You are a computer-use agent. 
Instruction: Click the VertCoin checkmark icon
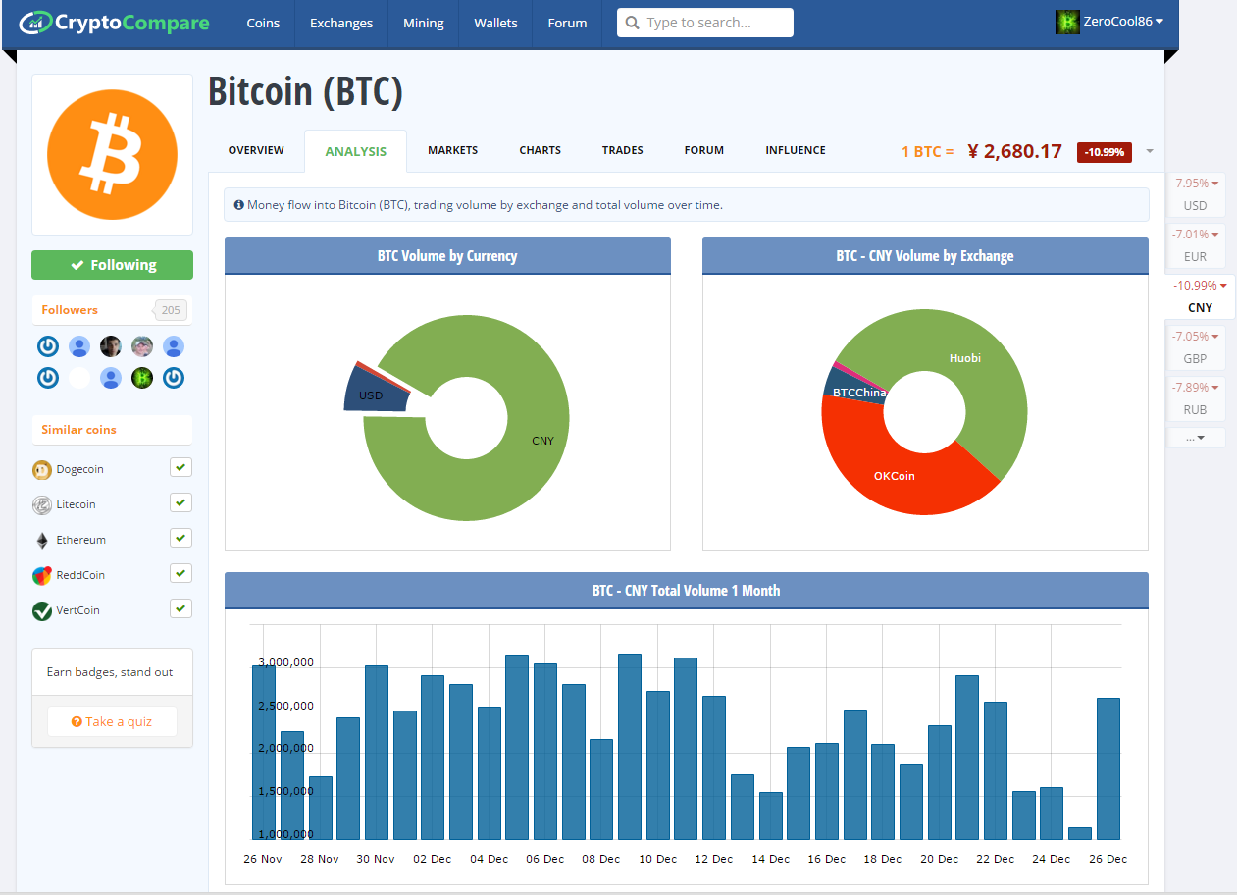point(41,611)
